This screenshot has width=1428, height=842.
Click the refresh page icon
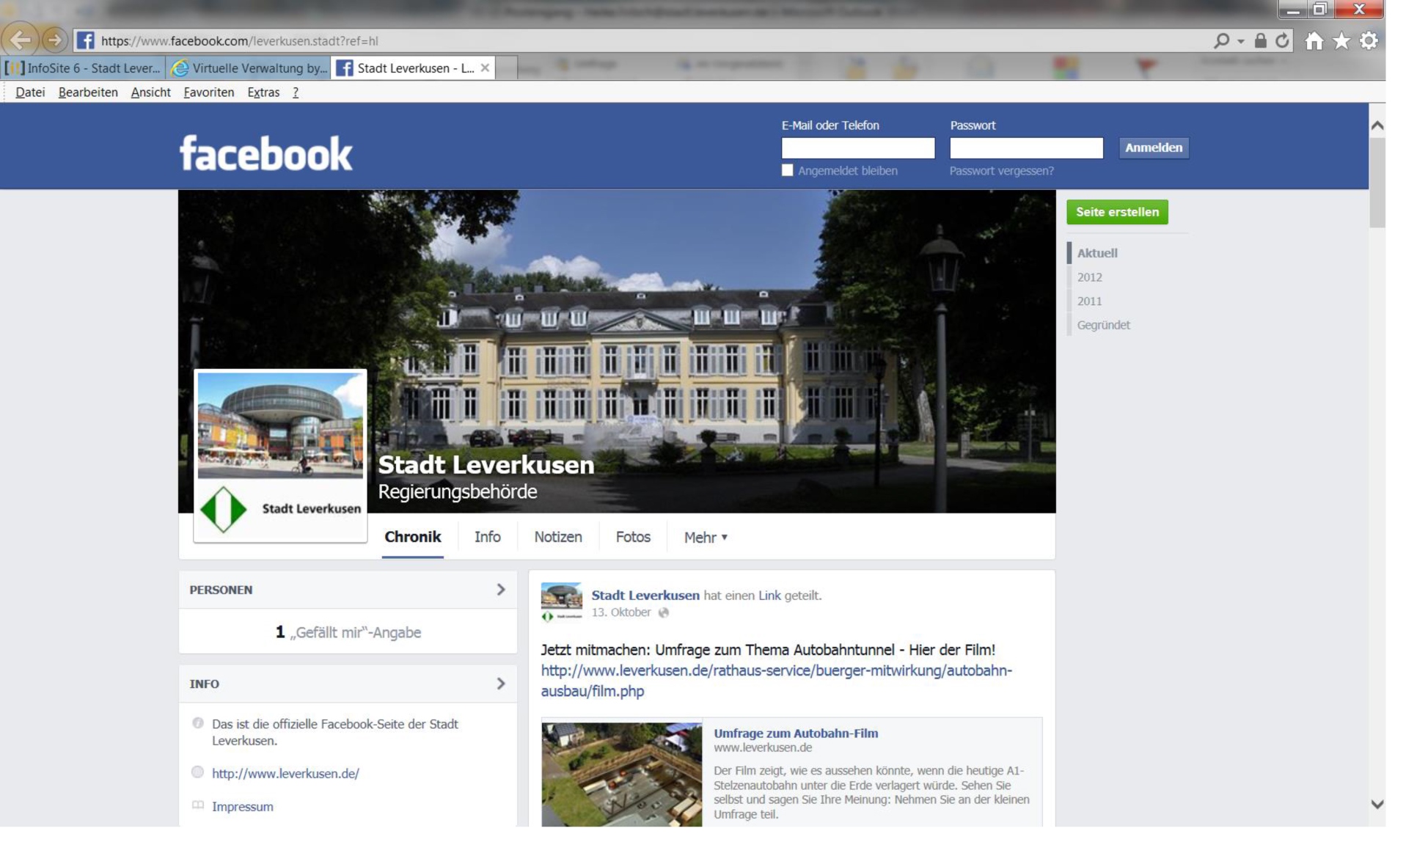pos(1282,41)
